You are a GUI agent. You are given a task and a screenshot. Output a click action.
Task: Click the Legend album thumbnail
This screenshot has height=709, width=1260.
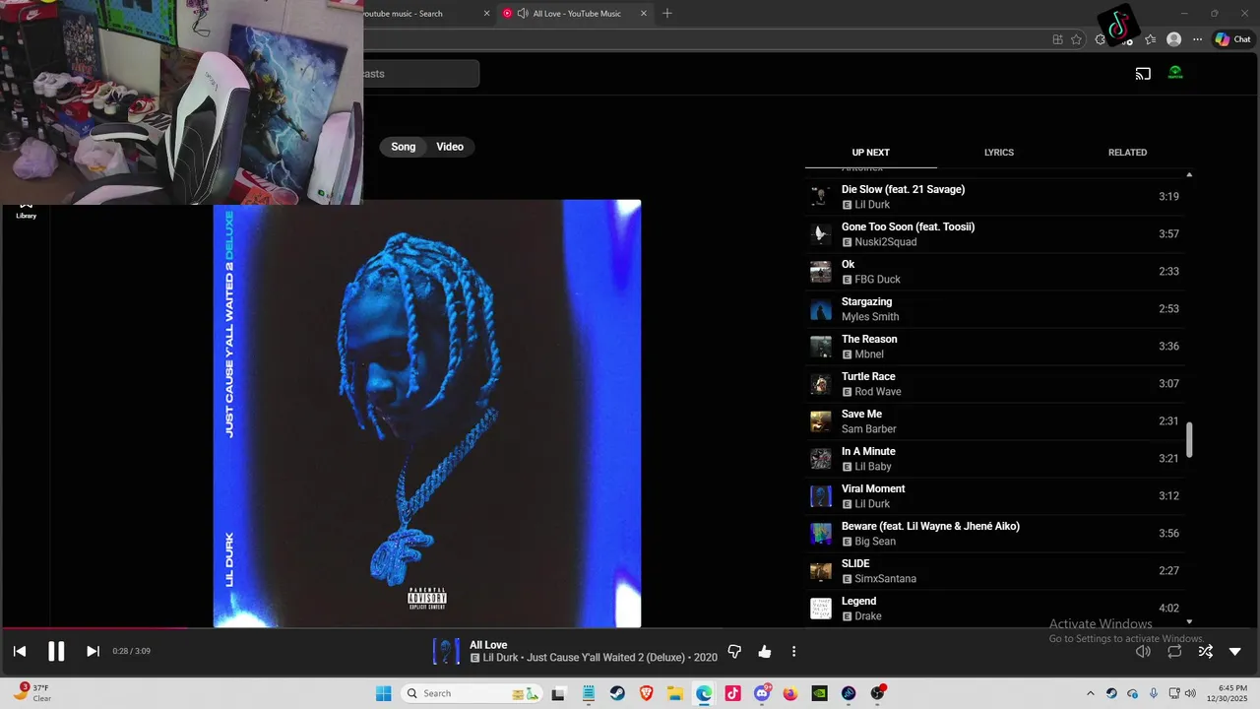[x=820, y=609]
